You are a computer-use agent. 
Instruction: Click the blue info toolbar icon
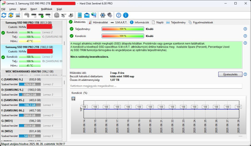point(126,15)
